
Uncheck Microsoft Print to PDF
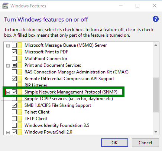pyautogui.click(x=14, y=52)
